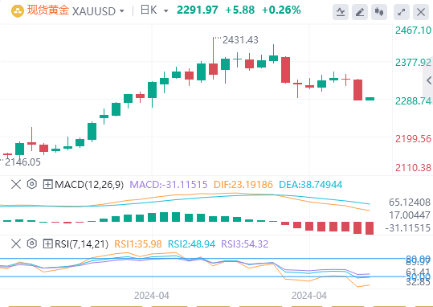Click the RSI(7,14,21) indicator label
Screen dimensions: 433x307
(x=81, y=244)
